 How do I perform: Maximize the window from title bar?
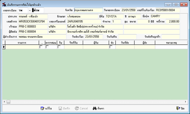[x=176, y=4]
